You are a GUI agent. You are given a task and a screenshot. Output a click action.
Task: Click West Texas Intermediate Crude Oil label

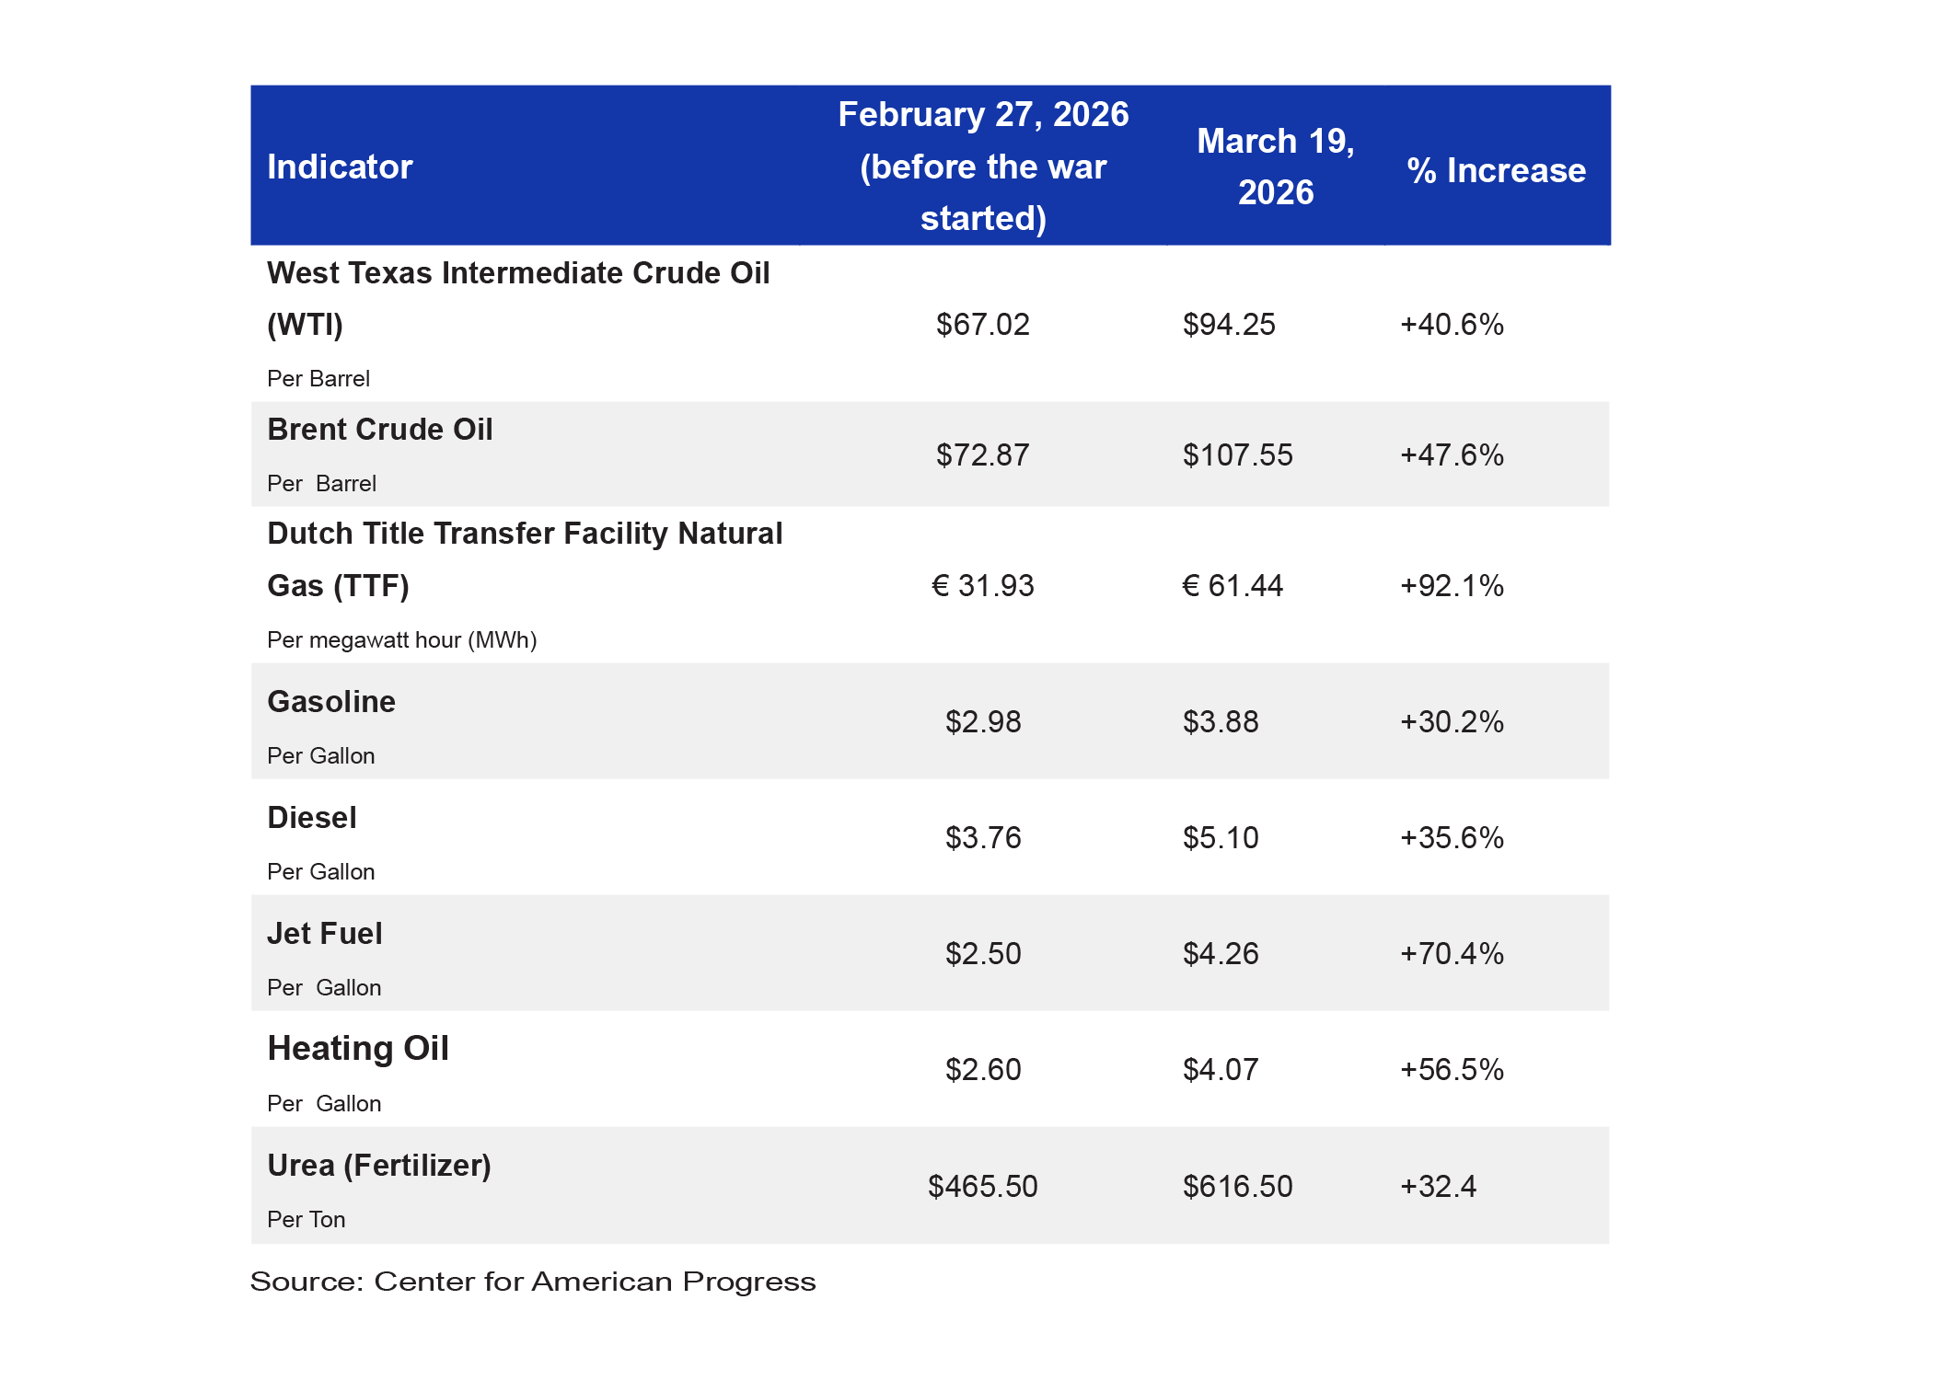[x=518, y=298]
